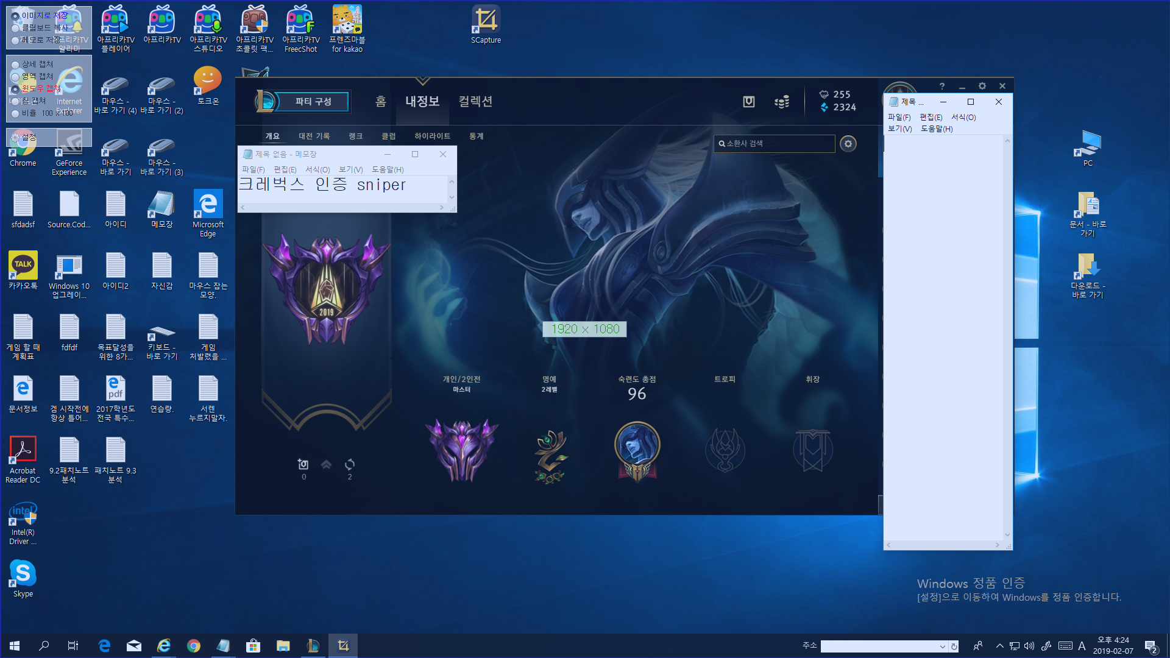Viewport: 1170px width, 658px height.
Task: Click the League client help question mark
Action: [941, 87]
